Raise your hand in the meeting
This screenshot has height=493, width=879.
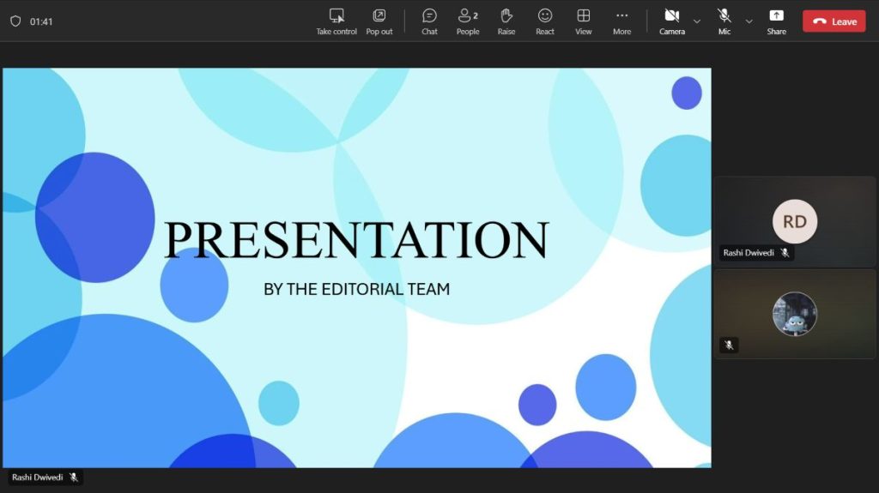tap(506, 21)
